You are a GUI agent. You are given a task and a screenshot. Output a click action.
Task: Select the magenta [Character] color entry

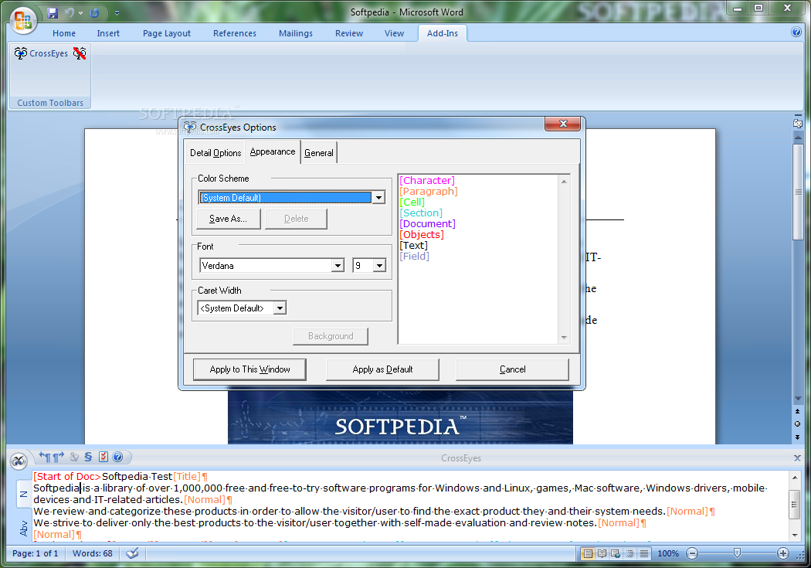[427, 181]
